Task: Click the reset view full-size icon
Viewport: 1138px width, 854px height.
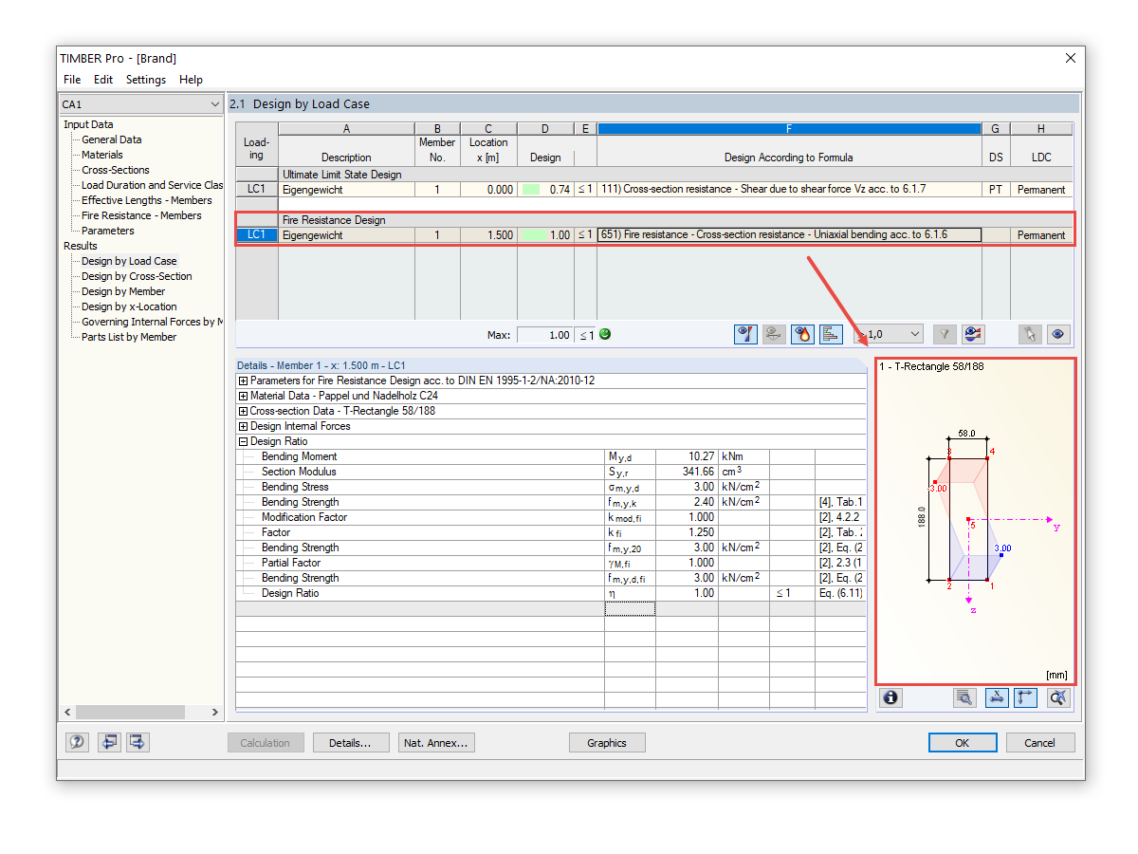Action: tap(1058, 698)
